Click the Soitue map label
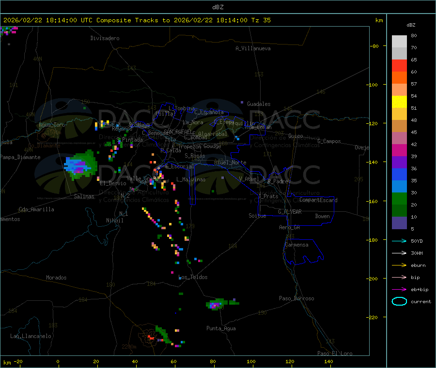The width and height of the screenshot is (436, 368). coord(257,216)
